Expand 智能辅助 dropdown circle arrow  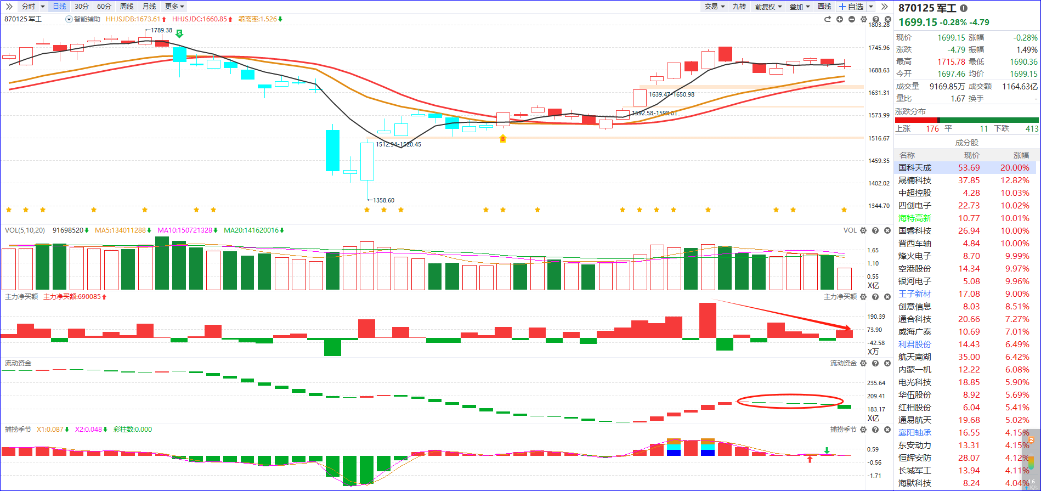[69, 19]
